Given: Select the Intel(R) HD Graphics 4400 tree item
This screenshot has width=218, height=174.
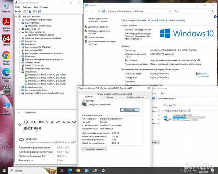Looking at the screenshot, I should [x=40, y=26].
